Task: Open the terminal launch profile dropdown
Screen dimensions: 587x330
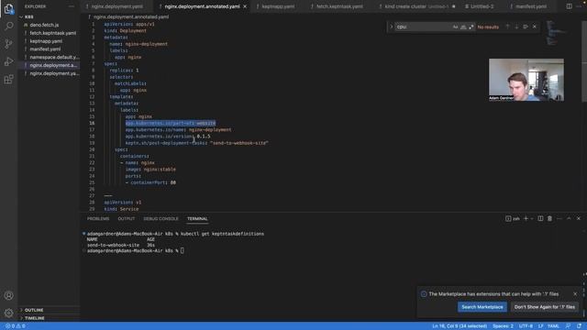Action: pyautogui.click(x=532, y=218)
